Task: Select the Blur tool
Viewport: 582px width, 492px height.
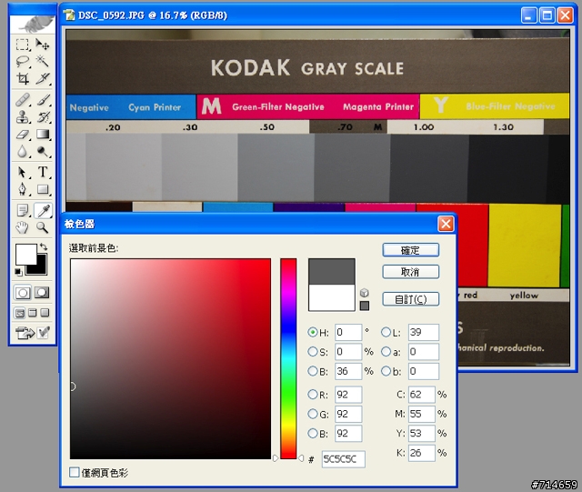Action: click(x=23, y=151)
